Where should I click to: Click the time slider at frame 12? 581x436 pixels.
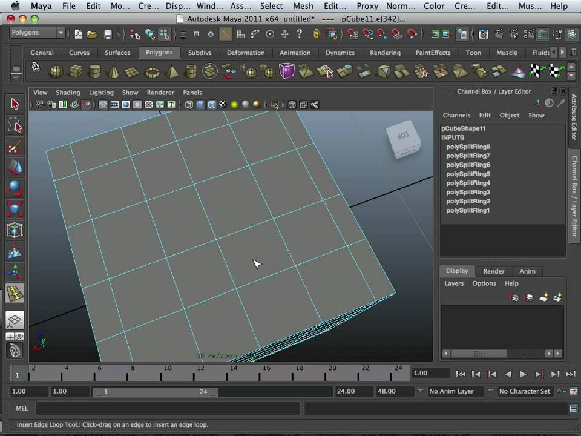point(194,373)
